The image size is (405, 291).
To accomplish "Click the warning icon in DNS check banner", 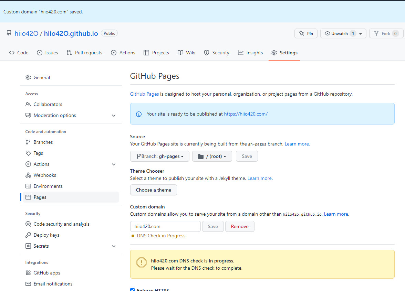I will point(141,262).
